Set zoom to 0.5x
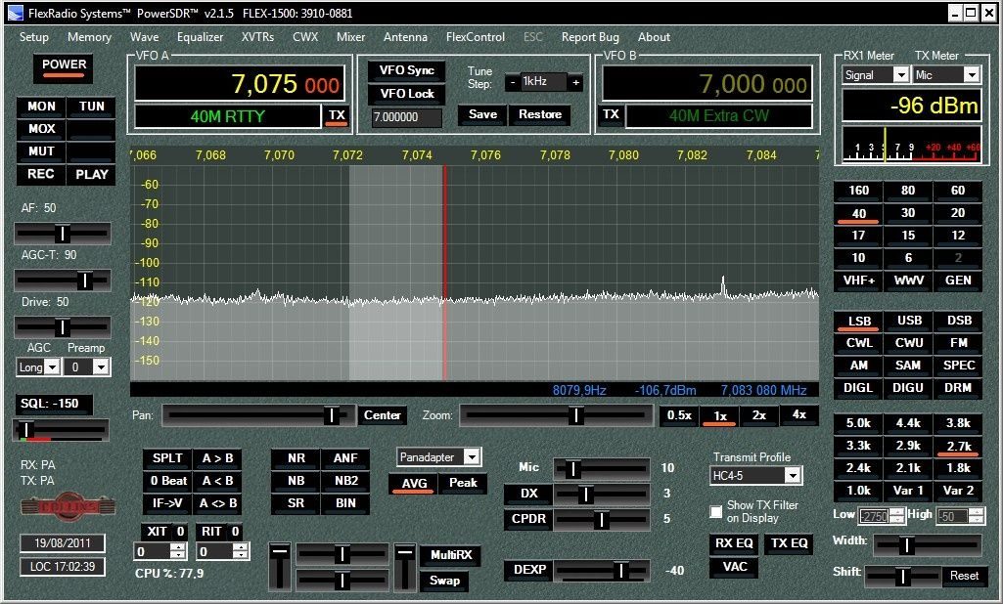This screenshot has width=1003, height=604. [x=679, y=415]
